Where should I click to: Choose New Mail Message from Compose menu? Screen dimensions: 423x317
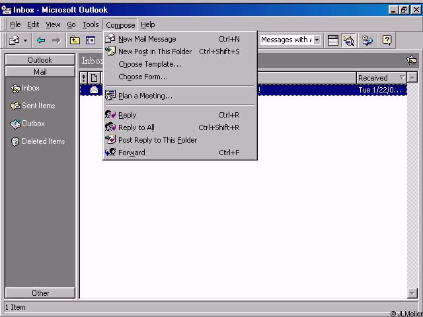coord(180,39)
